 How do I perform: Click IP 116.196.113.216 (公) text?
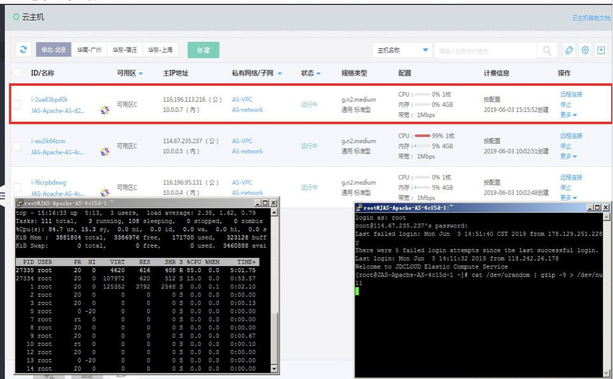coord(192,99)
